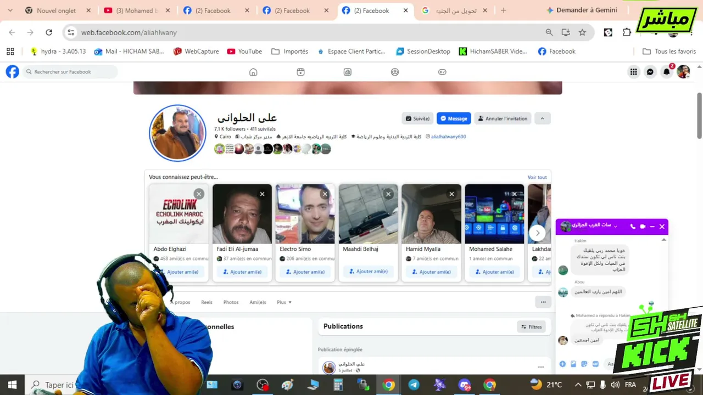Open the Windows Start menu
The width and height of the screenshot is (703, 395).
(12, 385)
